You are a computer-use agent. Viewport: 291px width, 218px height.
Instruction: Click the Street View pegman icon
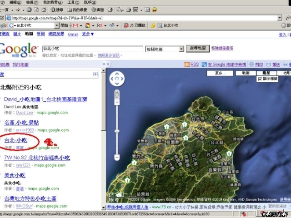coord(117,94)
